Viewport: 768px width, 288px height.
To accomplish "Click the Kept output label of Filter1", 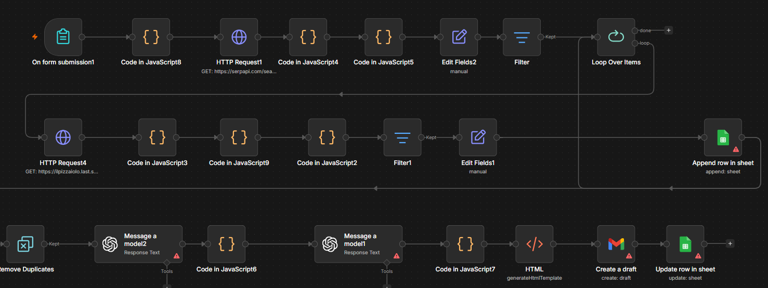I will coord(431,138).
